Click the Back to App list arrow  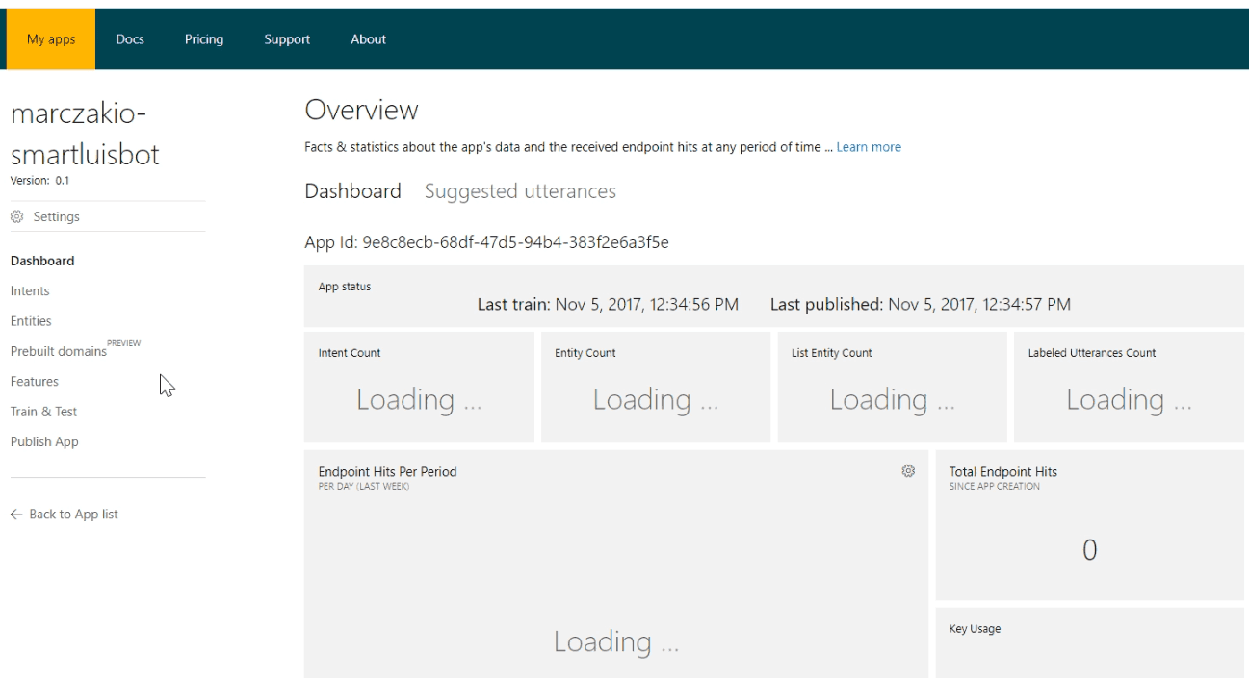tap(16, 515)
